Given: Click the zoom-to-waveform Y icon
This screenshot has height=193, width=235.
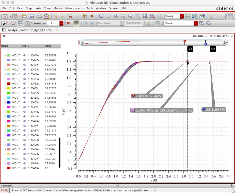Looking at the screenshot, I should pyautogui.click(x=152, y=16).
